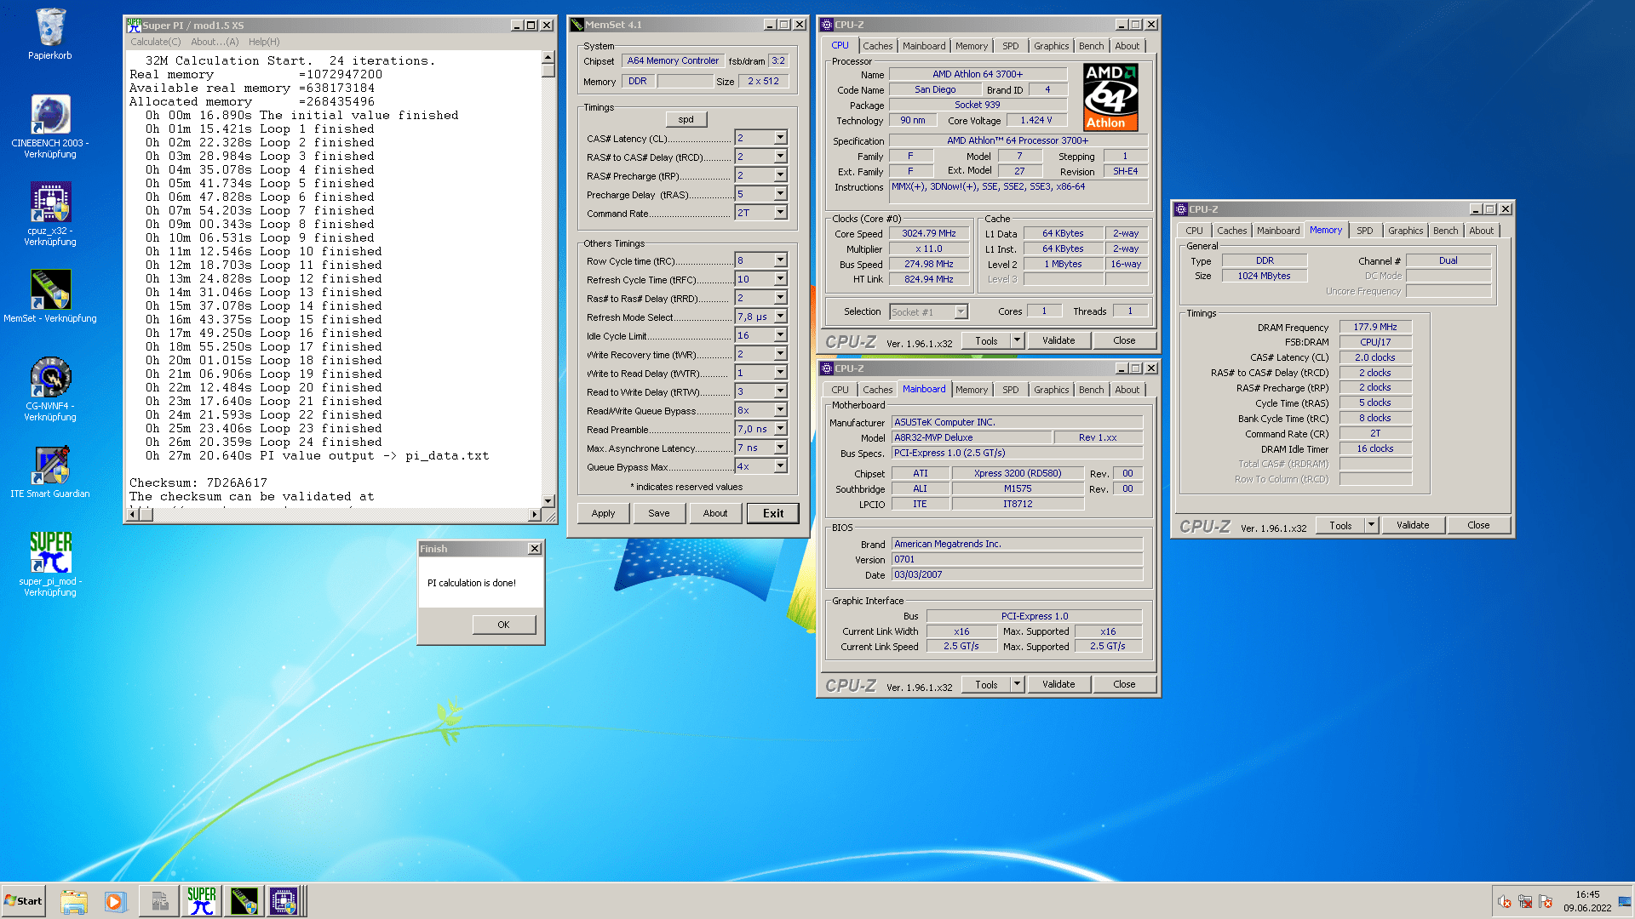1635x919 pixels.
Task: Switch to Super PI taskbar button
Action: coord(202,901)
